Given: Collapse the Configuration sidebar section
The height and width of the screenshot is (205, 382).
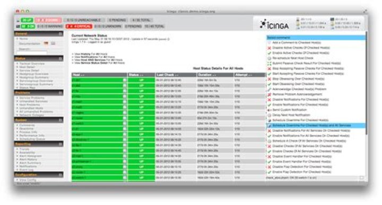Looking at the screenshot, I should pos(60,175).
